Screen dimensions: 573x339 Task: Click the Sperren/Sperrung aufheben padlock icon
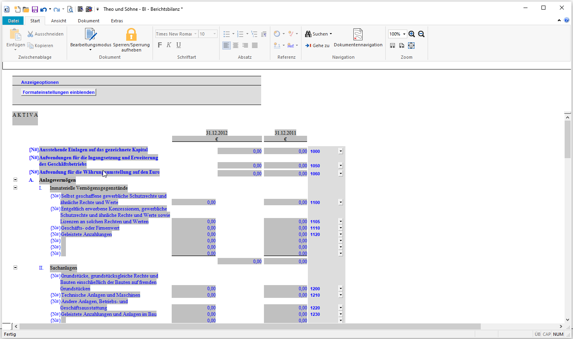(x=131, y=35)
